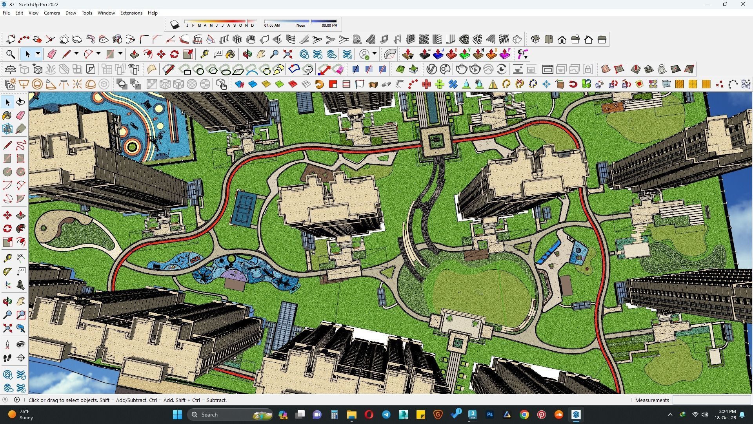Open Search magnifier in top toolbar
This screenshot has width=753, height=424.
[x=11, y=54]
